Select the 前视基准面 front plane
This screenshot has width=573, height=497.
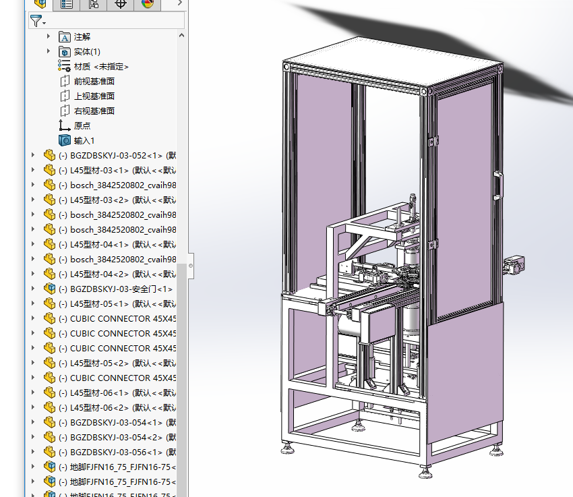(94, 81)
